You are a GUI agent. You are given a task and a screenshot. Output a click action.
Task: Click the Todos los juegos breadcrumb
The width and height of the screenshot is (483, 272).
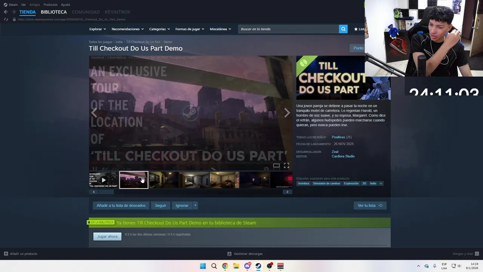100,42
